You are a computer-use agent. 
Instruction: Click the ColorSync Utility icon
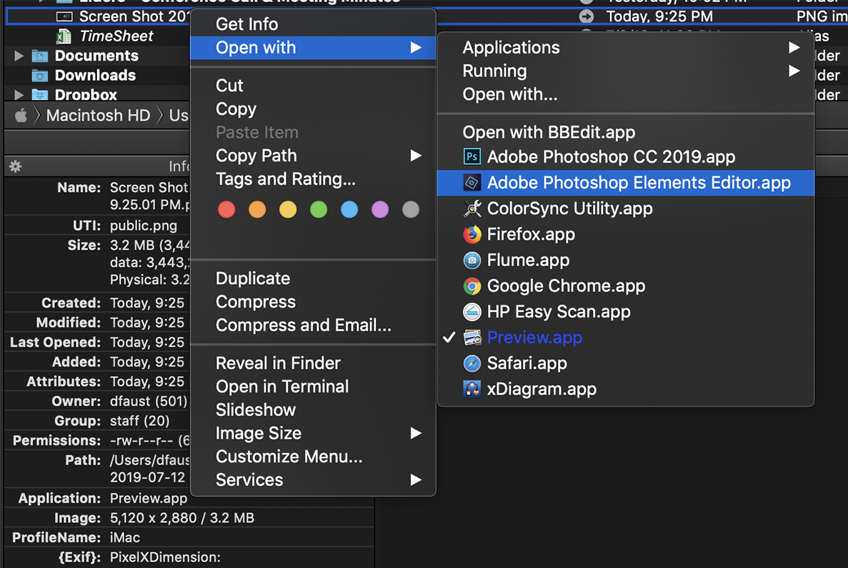pyautogui.click(x=472, y=208)
